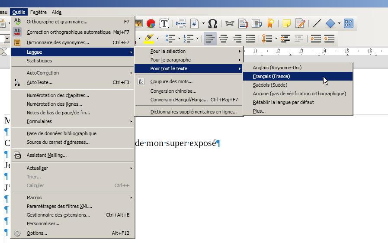Insert a text box from toolbar
The width and height of the screenshot is (388, 243).
tap(164, 23)
